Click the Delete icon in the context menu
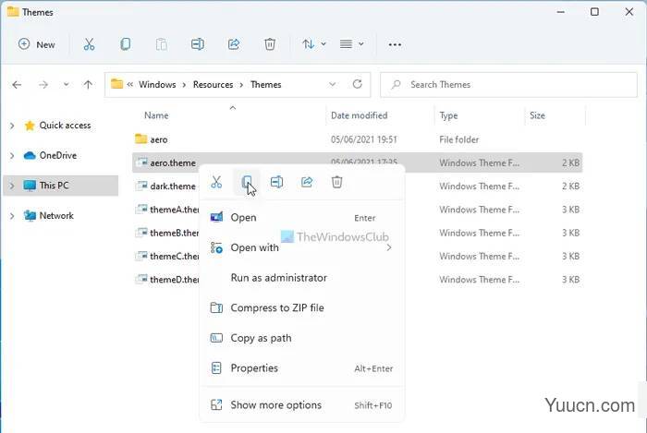Image resolution: width=647 pixels, height=433 pixels. [336, 182]
